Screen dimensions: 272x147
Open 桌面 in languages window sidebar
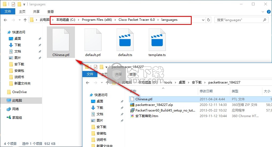15,39
